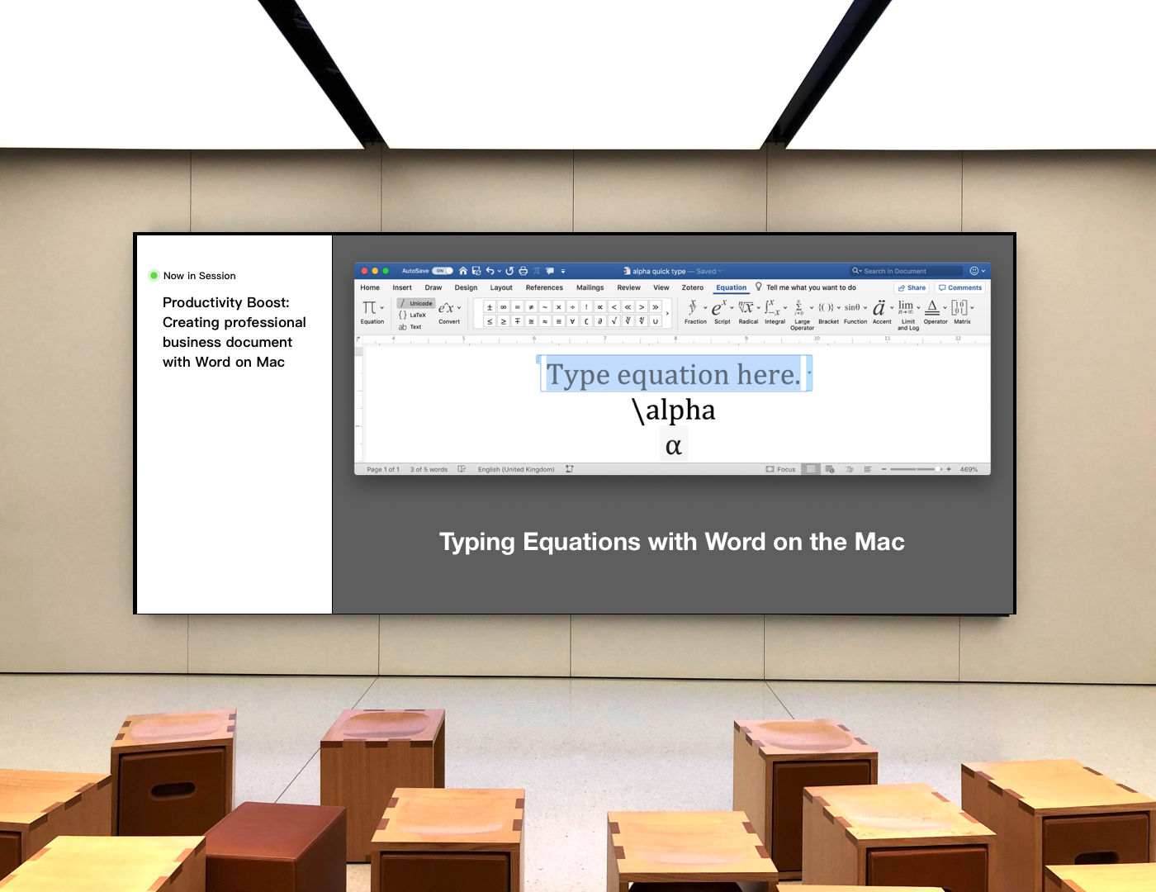Switch to Web Layout view icon

830,469
